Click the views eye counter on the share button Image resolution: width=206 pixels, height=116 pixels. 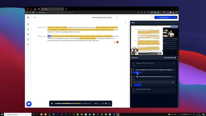click(175, 17)
